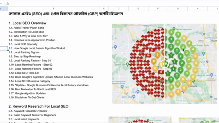219x123 pixels.
Task: Click the H-E-B location pin on map
Action: (x=138, y=92)
